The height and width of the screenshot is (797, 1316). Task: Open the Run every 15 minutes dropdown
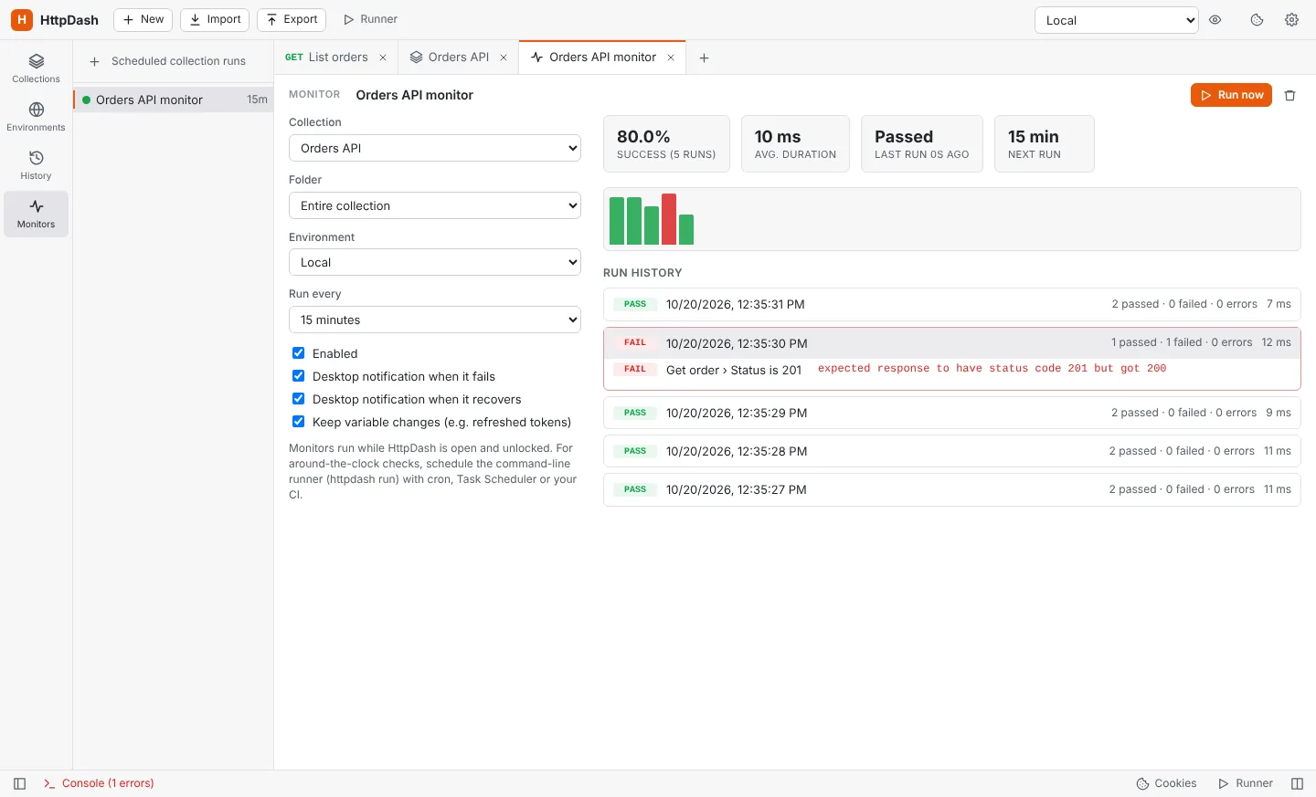click(x=435, y=320)
